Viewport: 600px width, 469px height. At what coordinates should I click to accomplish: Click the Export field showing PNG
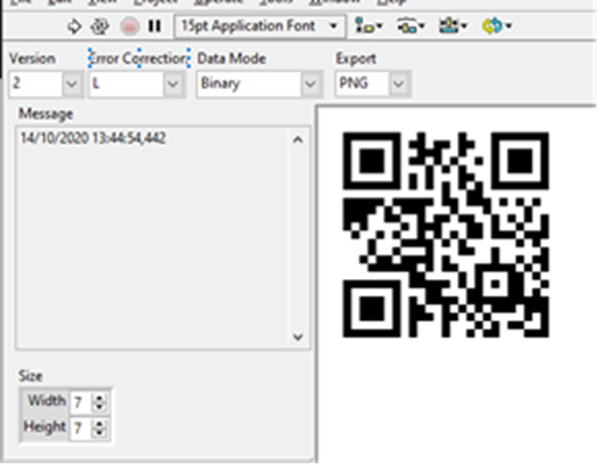click(362, 84)
